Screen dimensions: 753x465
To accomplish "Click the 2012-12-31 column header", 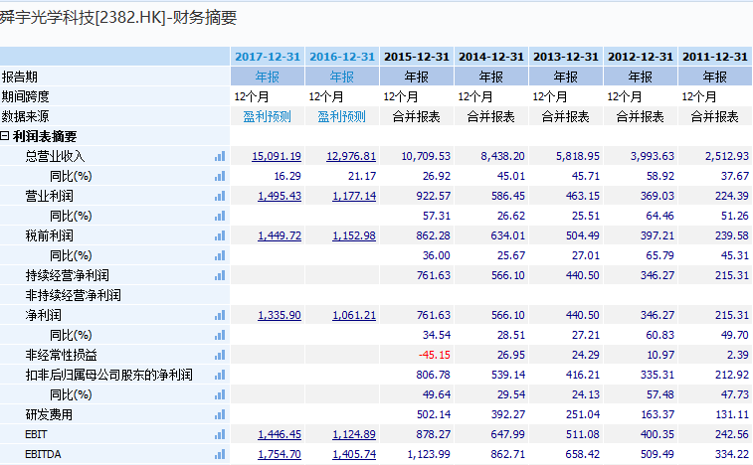I will point(641,57).
